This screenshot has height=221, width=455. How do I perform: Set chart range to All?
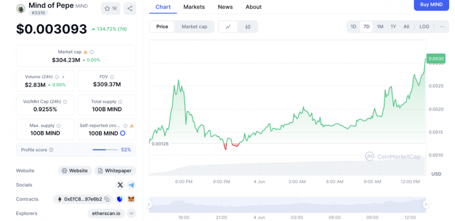click(406, 27)
